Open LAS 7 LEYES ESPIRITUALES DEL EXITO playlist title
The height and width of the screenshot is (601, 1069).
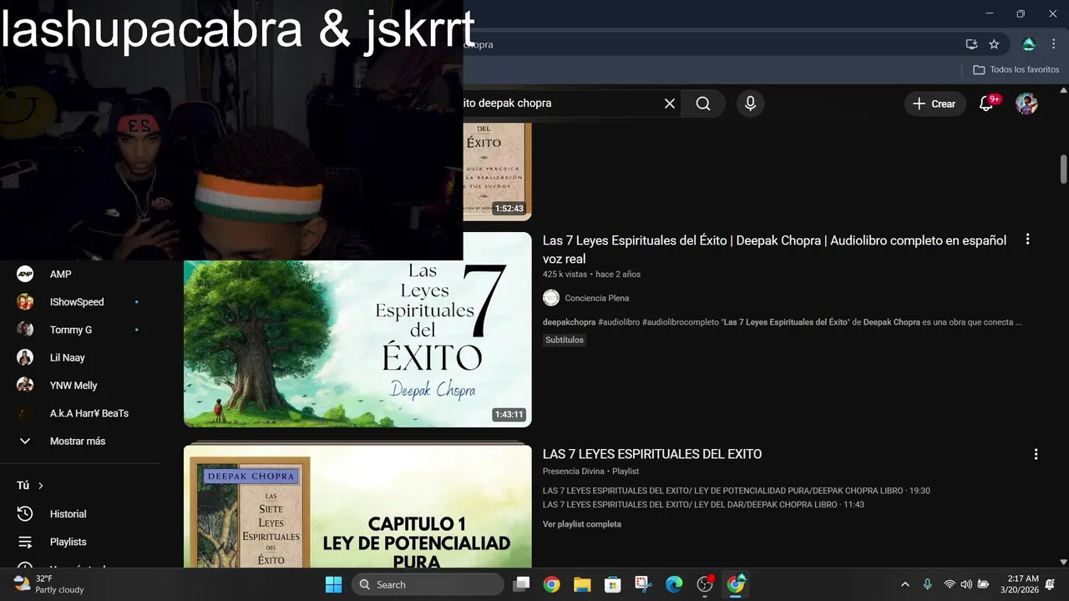click(x=652, y=454)
